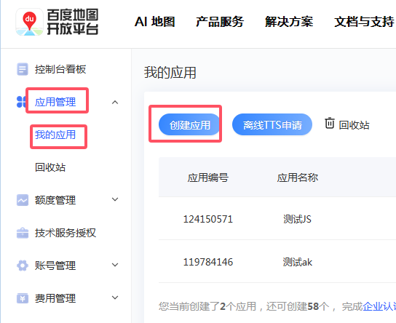Image resolution: width=396 pixels, height=323 pixels.
Task: Click the 控制台看板 dashboard icon
Action: [x=23, y=69]
